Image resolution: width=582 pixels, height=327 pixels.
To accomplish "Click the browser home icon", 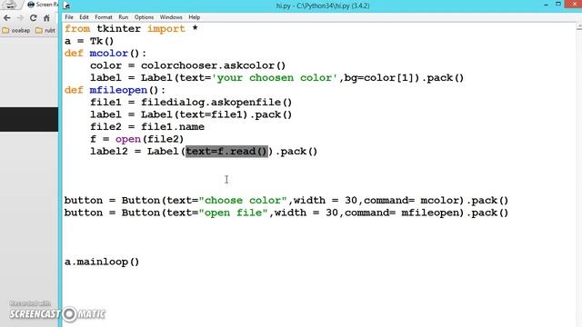I will click(x=46, y=18).
